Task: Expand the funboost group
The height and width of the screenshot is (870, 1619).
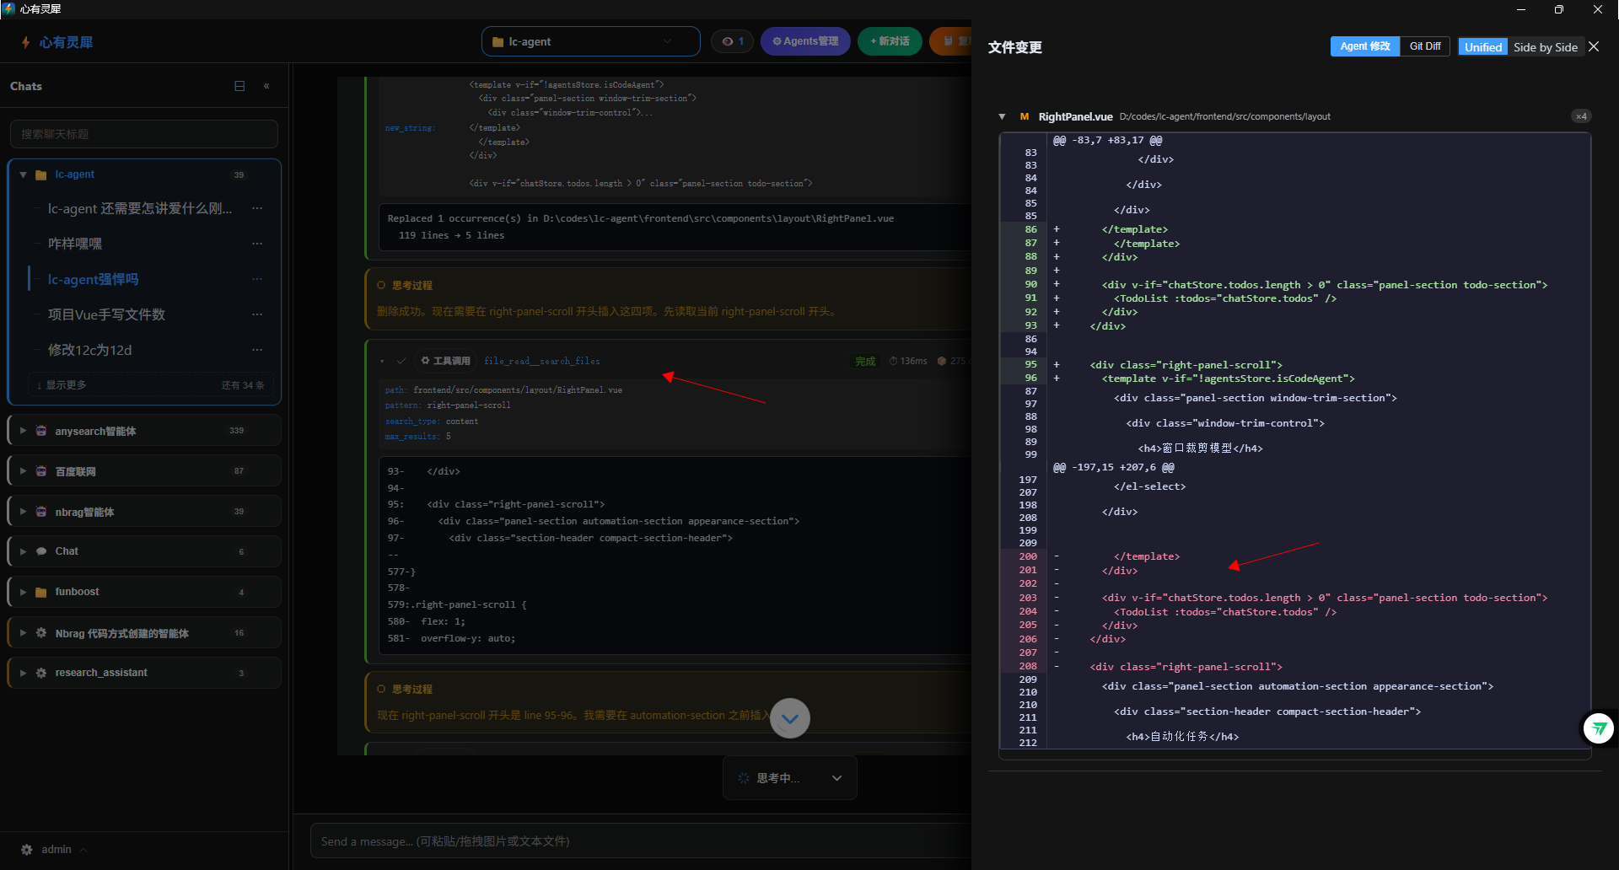Action: click(23, 592)
